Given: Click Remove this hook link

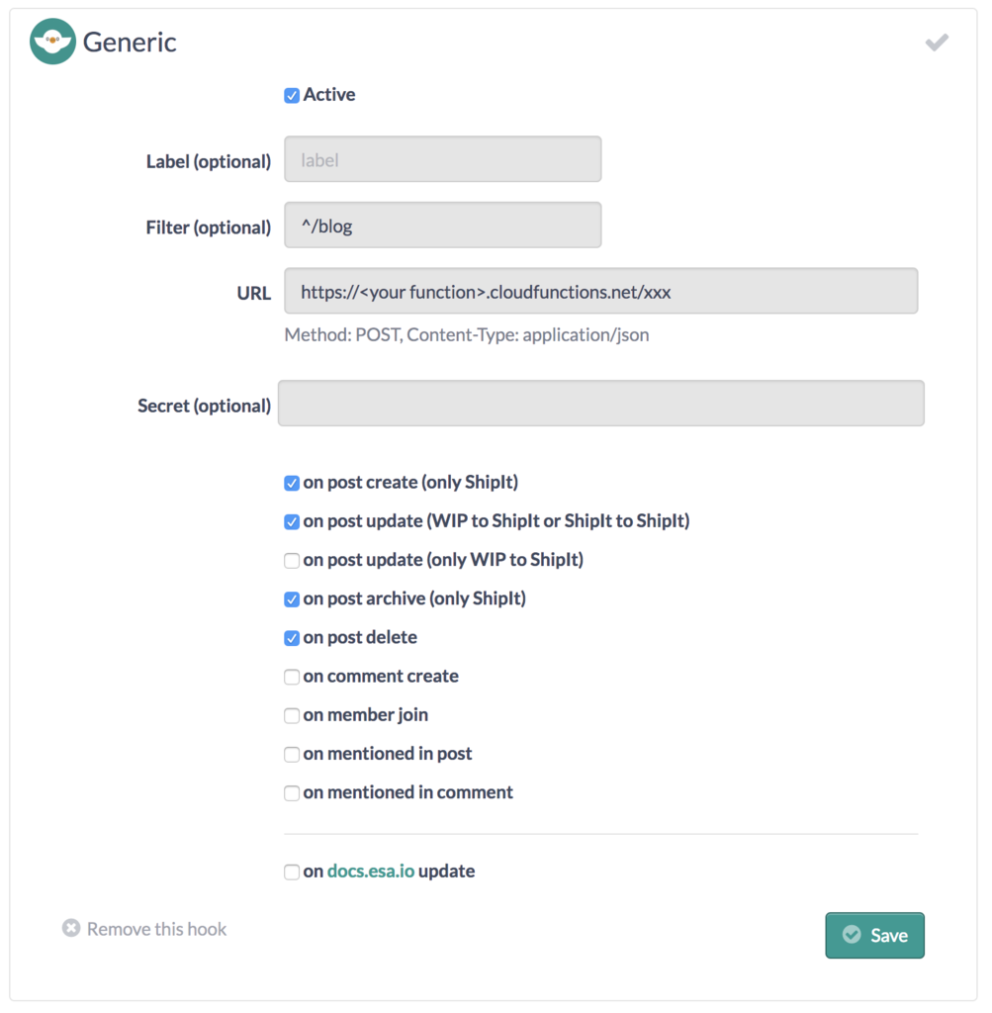Looking at the screenshot, I should (156, 929).
